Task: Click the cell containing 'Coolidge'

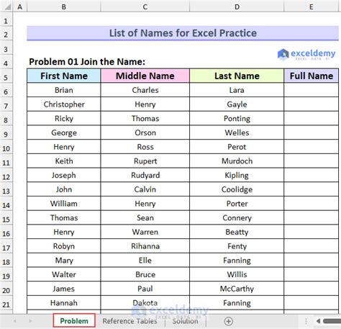Action: pyautogui.click(x=237, y=189)
